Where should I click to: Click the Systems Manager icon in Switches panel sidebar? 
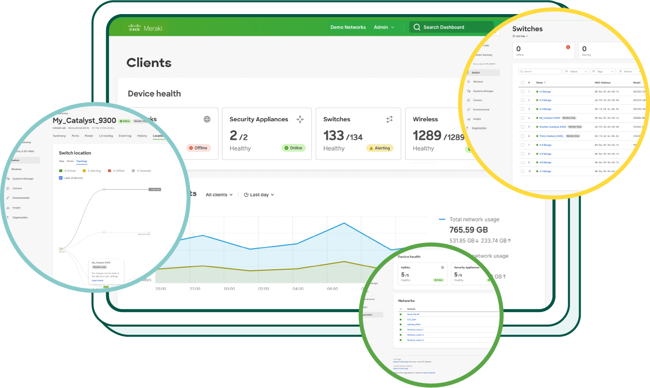(x=468, y=91)
